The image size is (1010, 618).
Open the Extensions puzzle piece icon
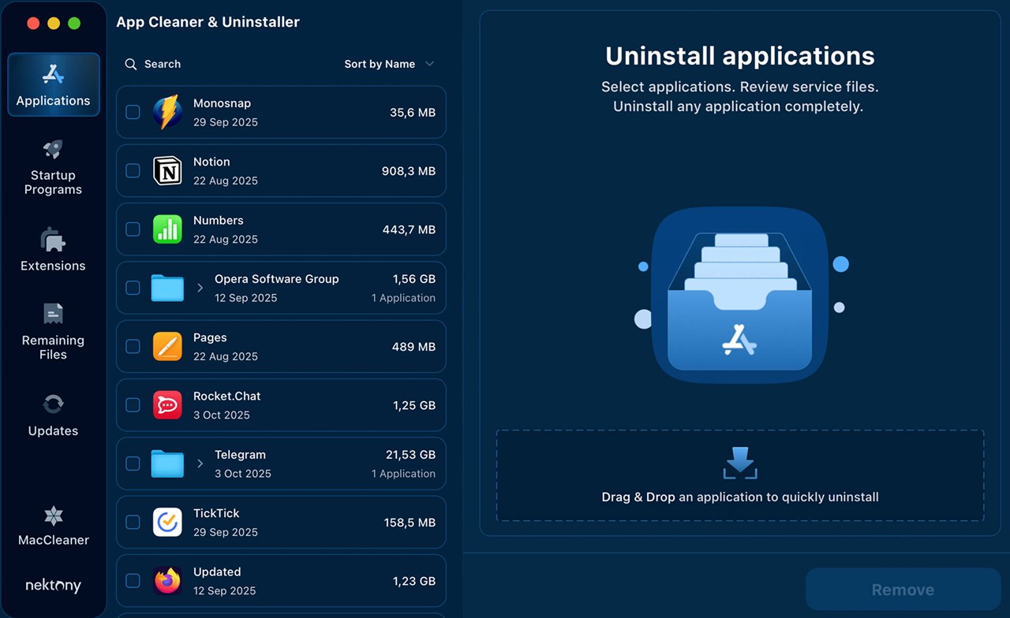53,240
